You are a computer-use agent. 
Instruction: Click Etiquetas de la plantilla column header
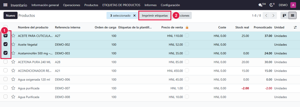135,27
